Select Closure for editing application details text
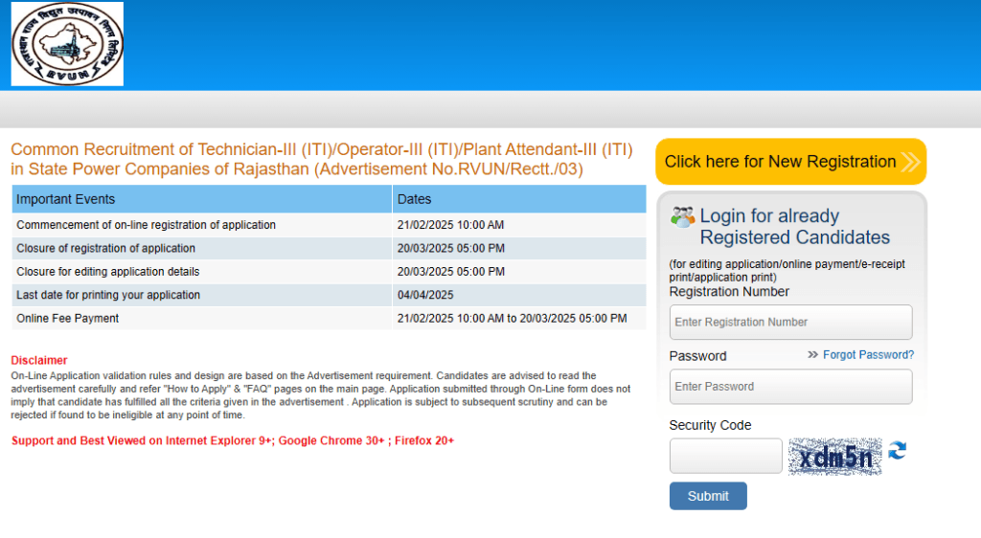981x538 pixels. [x=107, y=272]
